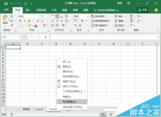Click the Decrease Indent icon
Image resolution: width=161 pixels, height=117 pixels.
click(53, 25)
